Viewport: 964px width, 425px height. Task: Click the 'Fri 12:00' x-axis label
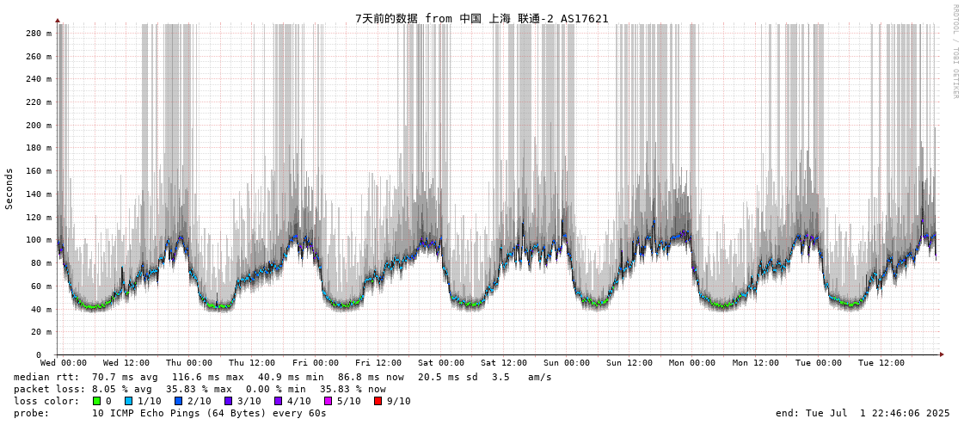click(378, 363)
